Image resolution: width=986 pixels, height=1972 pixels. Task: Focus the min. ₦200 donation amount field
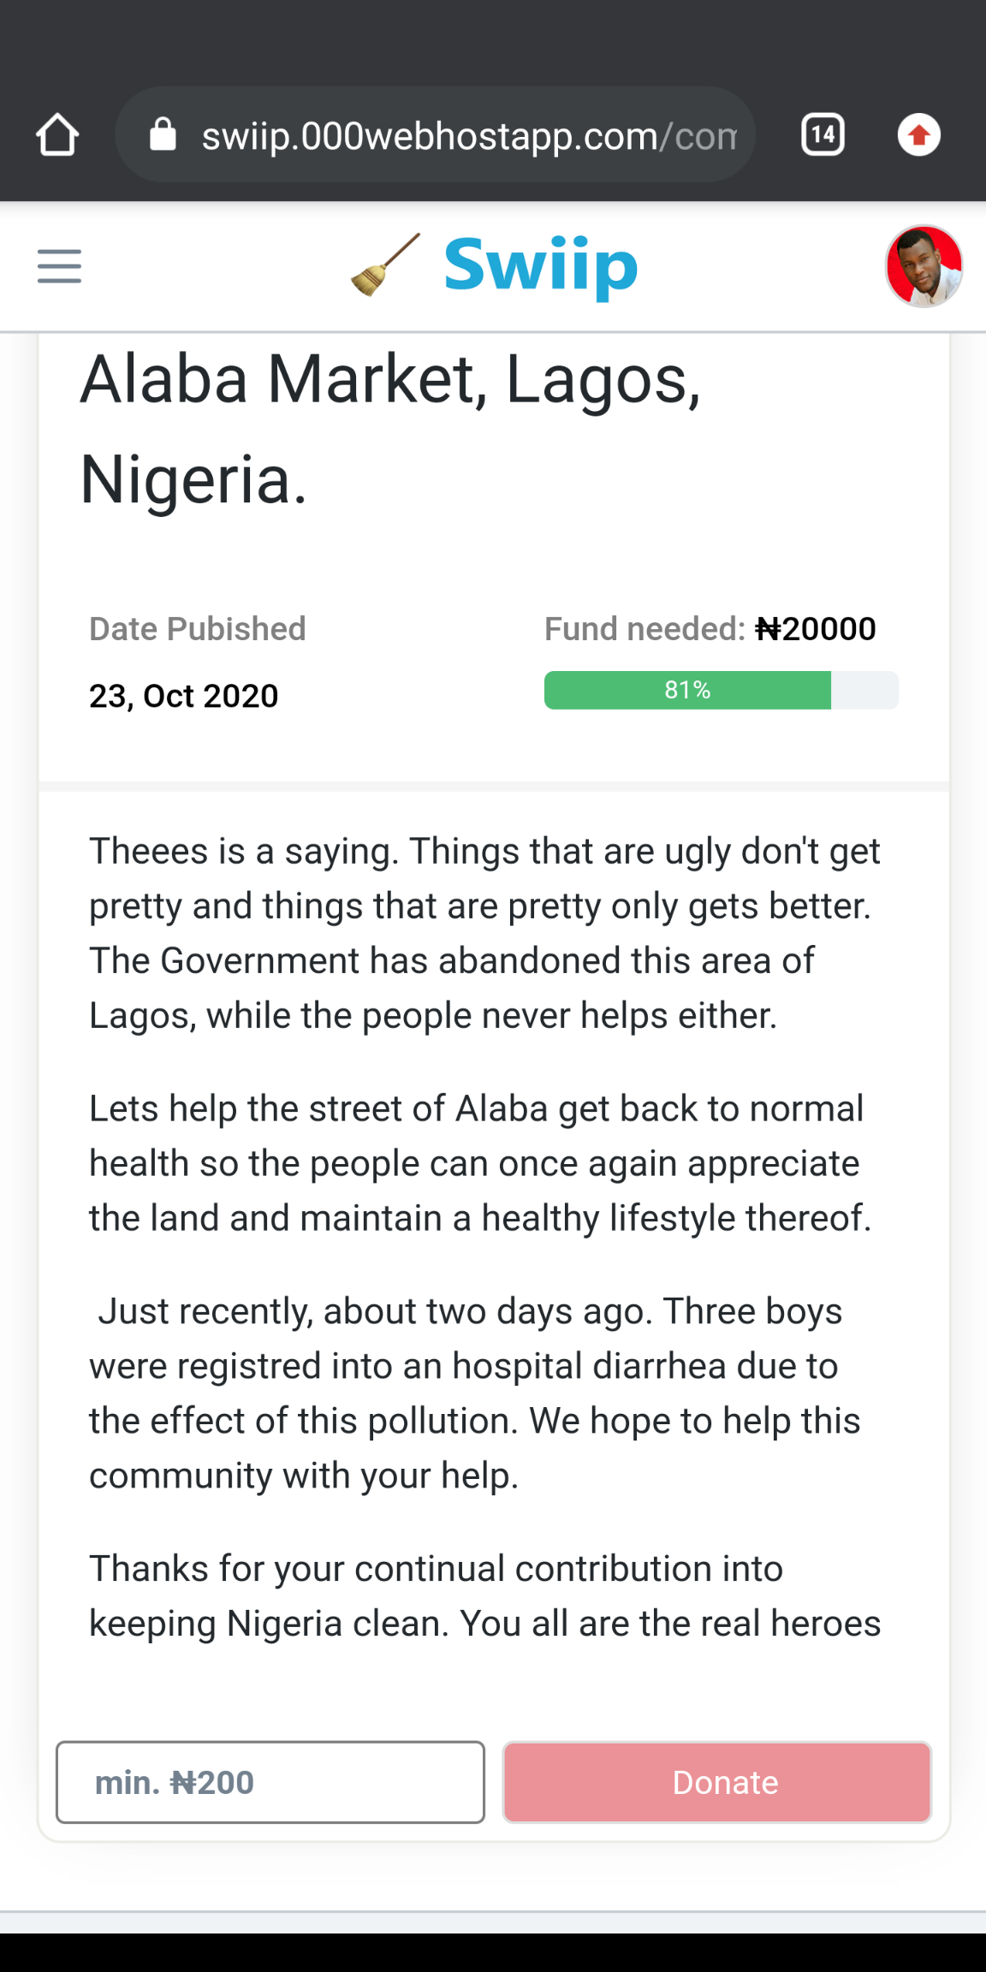[270, 1783]
